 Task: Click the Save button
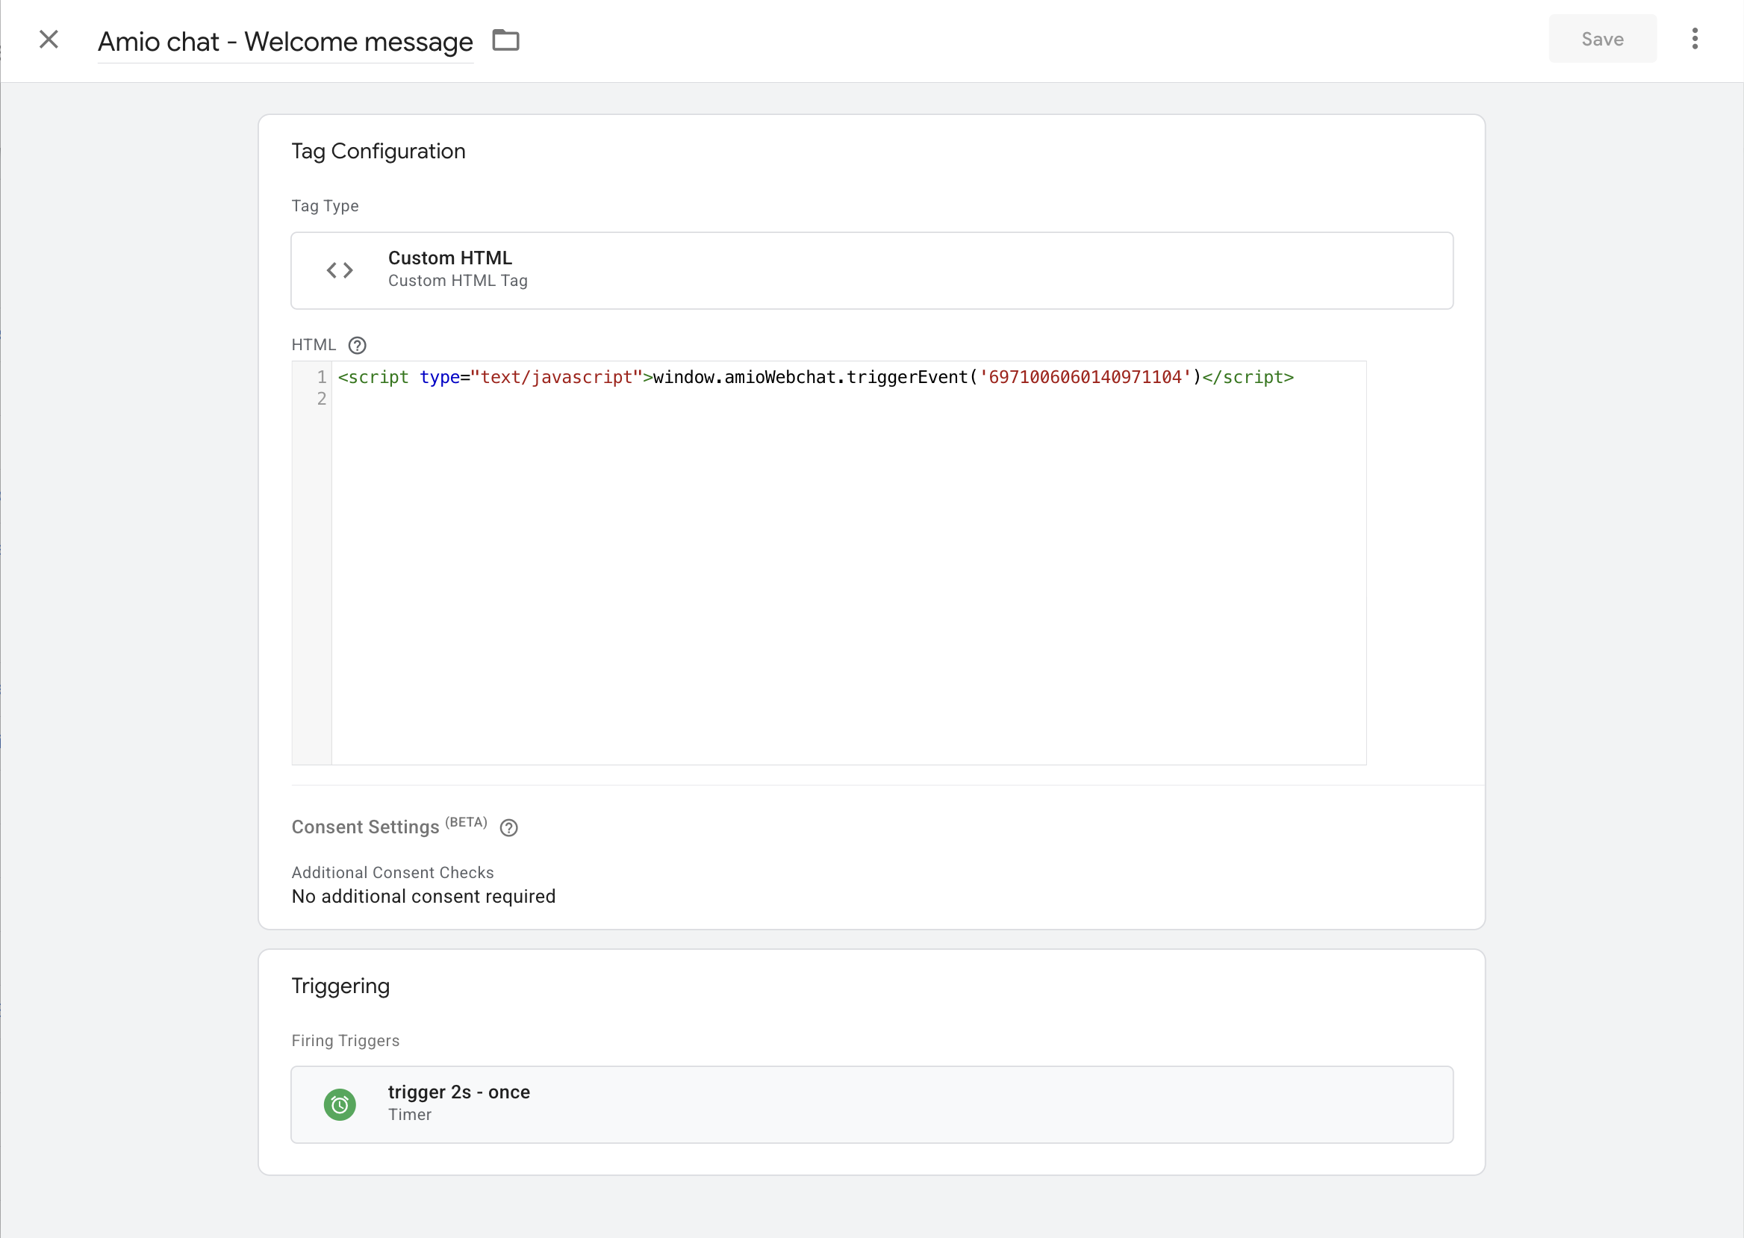point(1601,39)
